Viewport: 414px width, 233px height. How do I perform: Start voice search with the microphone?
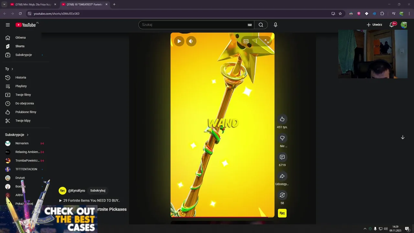276,25
